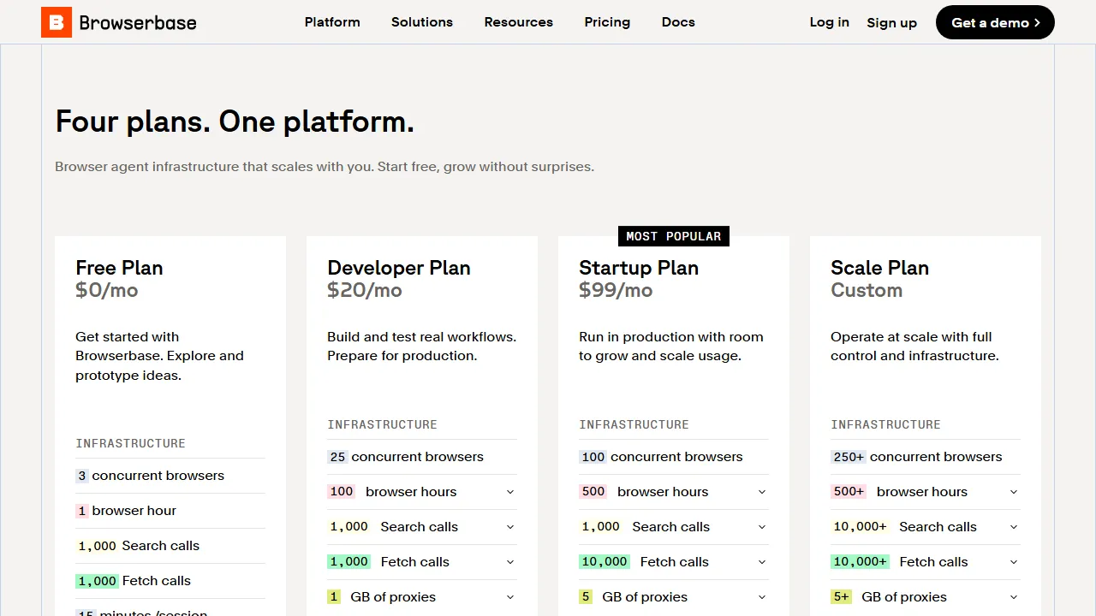The height and width of the screenshot is (616, 1096).
Task: Open the Docs link
Action: coord(678,22)
